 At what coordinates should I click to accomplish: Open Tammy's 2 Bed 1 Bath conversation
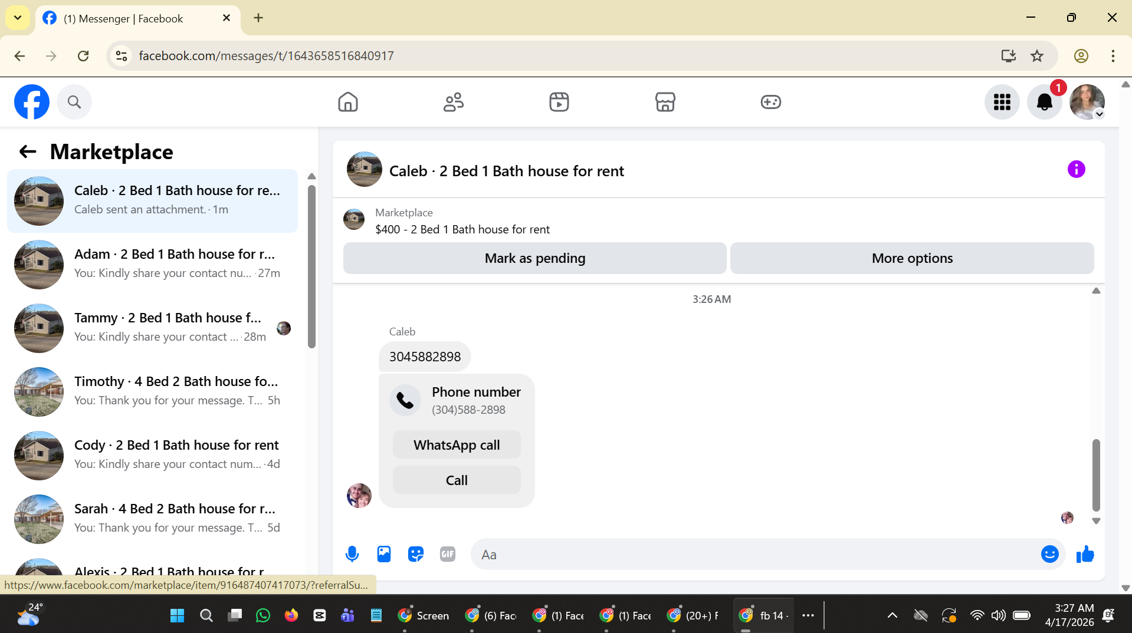click(153, 328)
